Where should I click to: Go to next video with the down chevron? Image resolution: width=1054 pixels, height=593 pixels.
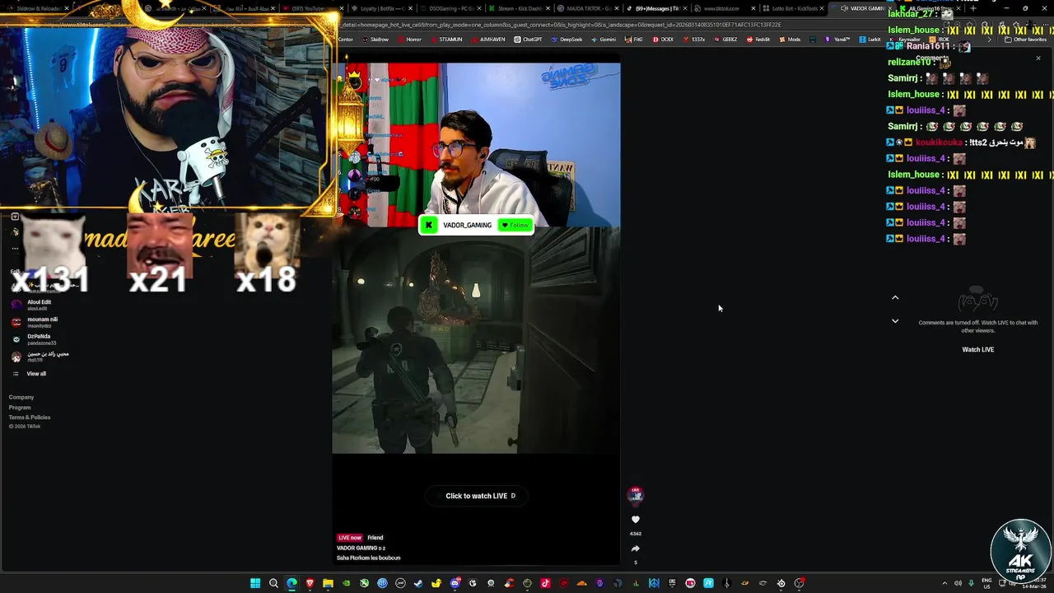click(x=895, y=321)
